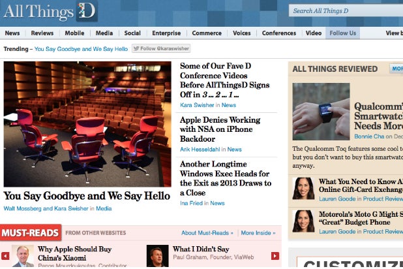
Task: Open the Qualcomm smartwatch review image
Action: pos(321,112)
